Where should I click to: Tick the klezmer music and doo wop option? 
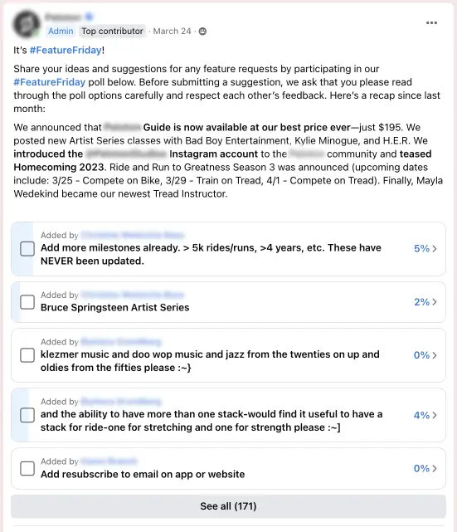coord(27,355)
